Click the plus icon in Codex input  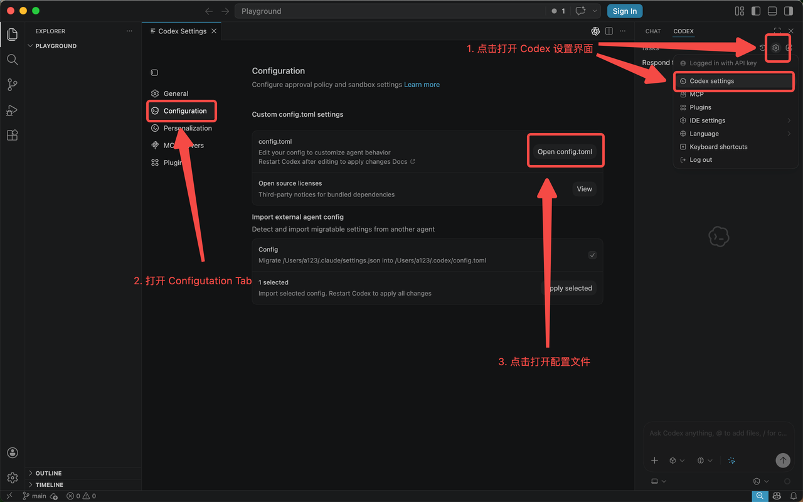click(x=654, y=461)
